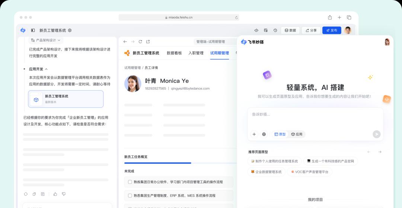Screen dimensions: 402x208
Task: Click email qingyezi@bytedance.com
Action: click(190, 88)
